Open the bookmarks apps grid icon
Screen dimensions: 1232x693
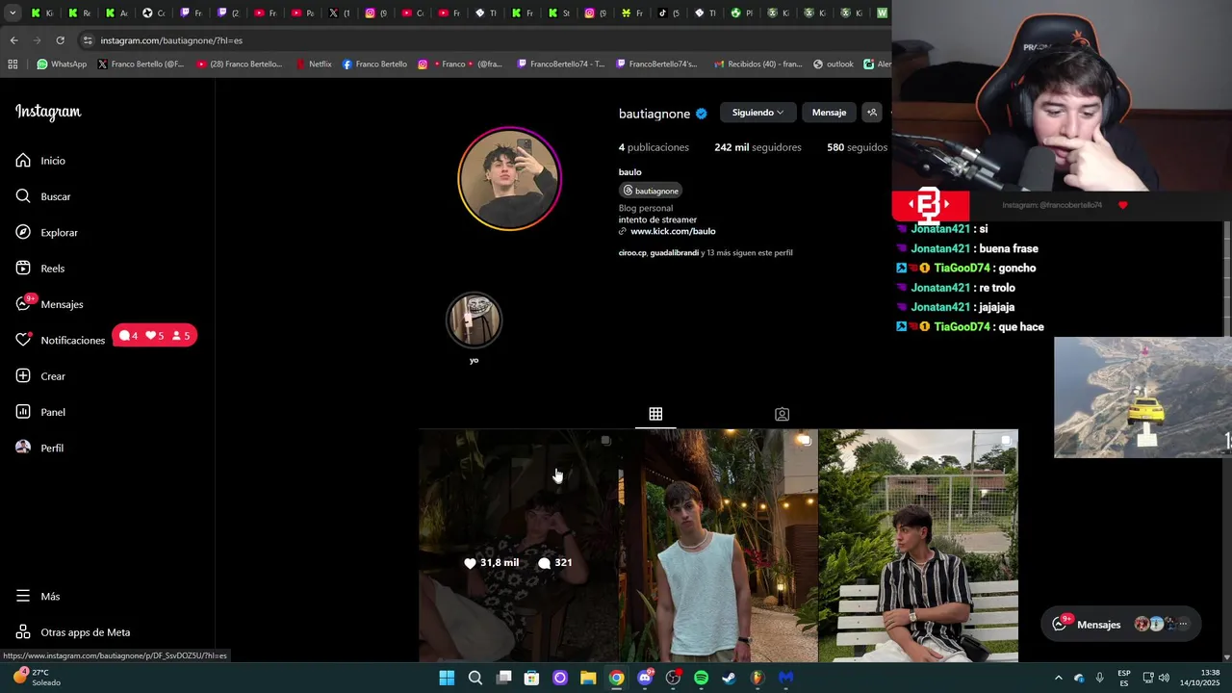pyautogui.click(x=13, y=64)
